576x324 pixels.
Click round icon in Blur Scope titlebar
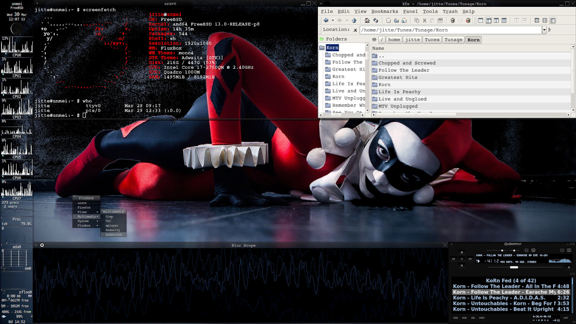click(42, 245)
